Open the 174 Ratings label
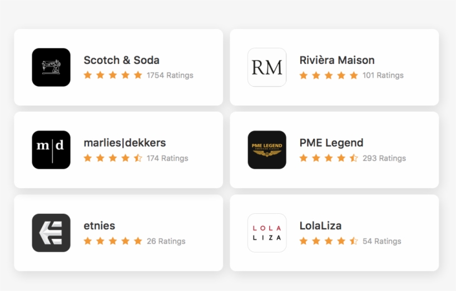 coord(167,158)
